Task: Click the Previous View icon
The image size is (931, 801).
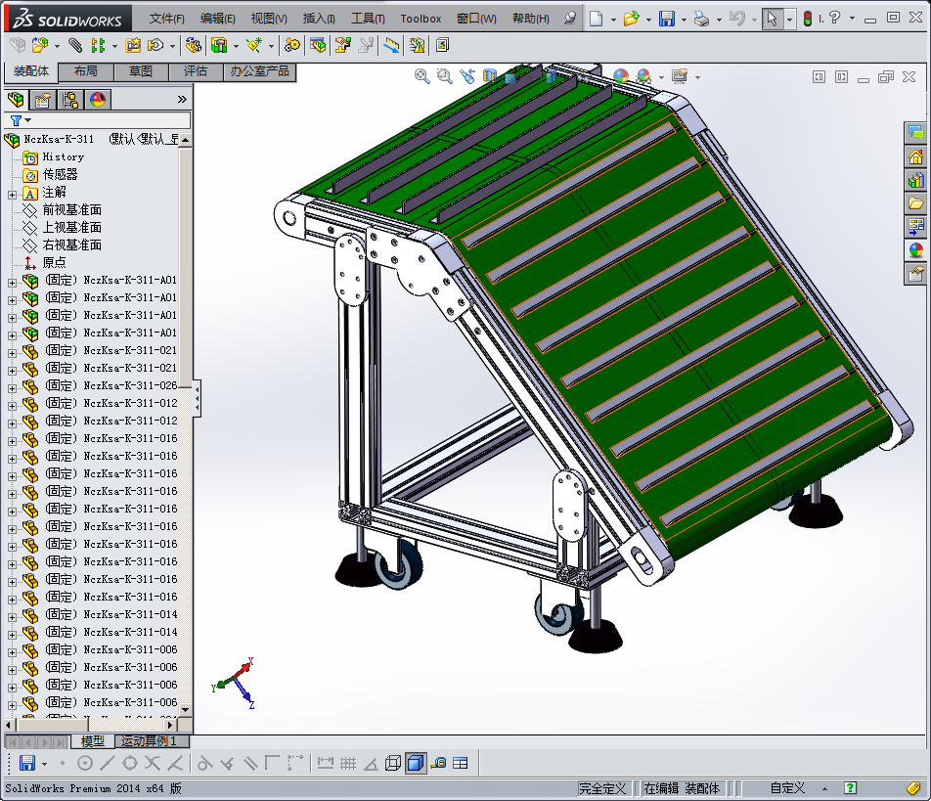Action: tap(467, 76)
